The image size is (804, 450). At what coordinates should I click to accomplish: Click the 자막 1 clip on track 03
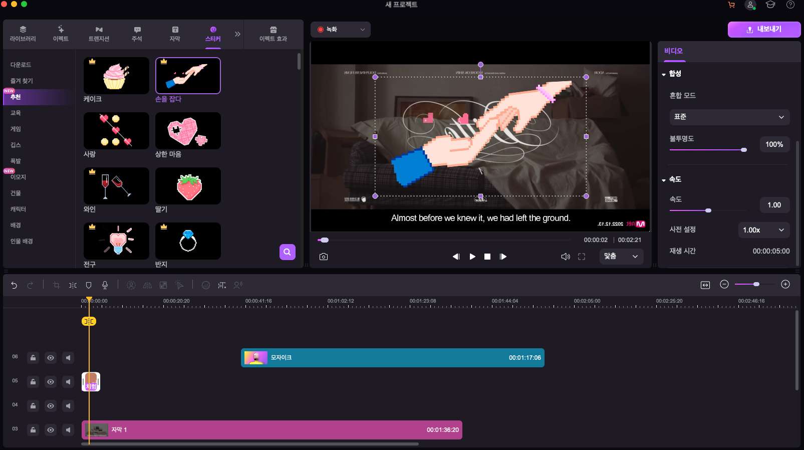pos(272,430)
